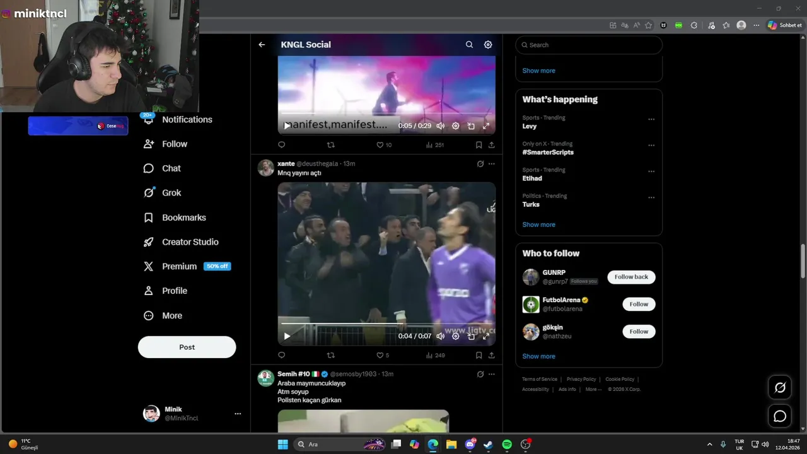The width and height of the screenshot is (807, 454).
Task: Open Semih #10's profile avatar
Action: point(266,378)
